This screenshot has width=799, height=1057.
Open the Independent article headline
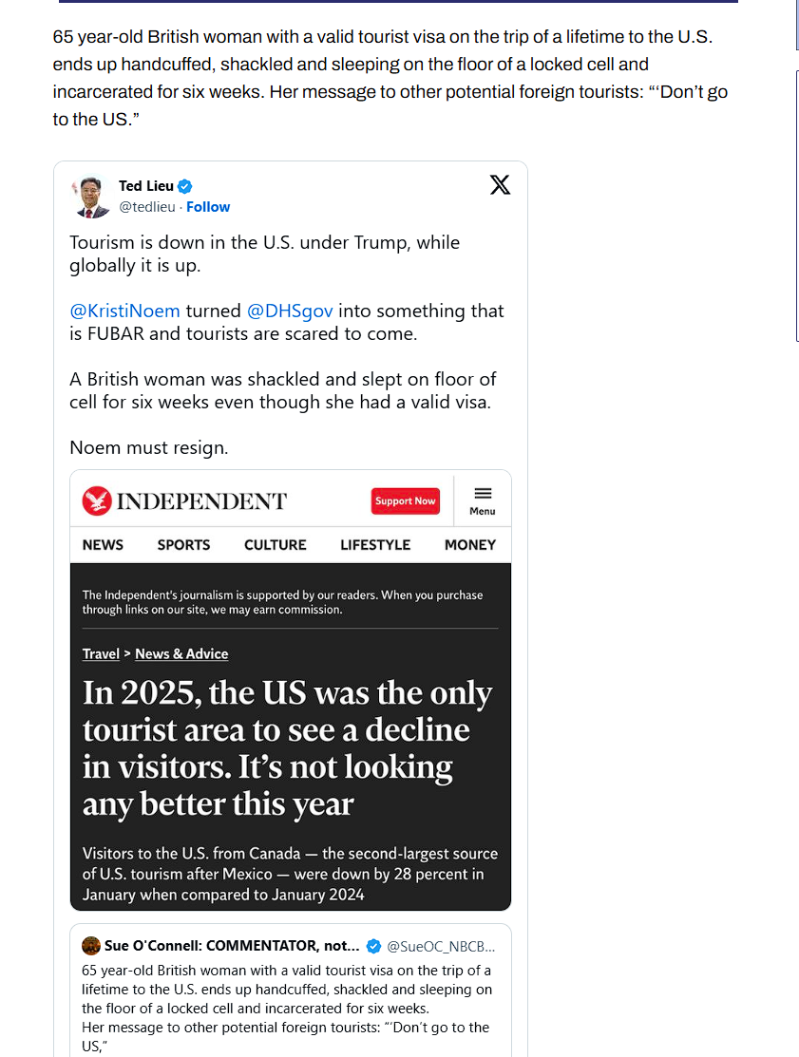pyautogui.click(x=287, y=748)
